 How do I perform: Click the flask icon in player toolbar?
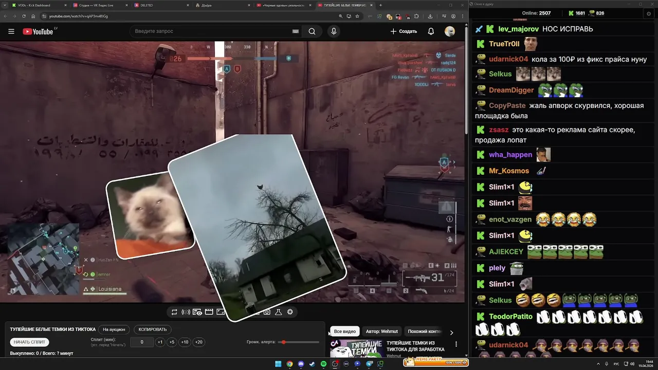tap(279, 312)
